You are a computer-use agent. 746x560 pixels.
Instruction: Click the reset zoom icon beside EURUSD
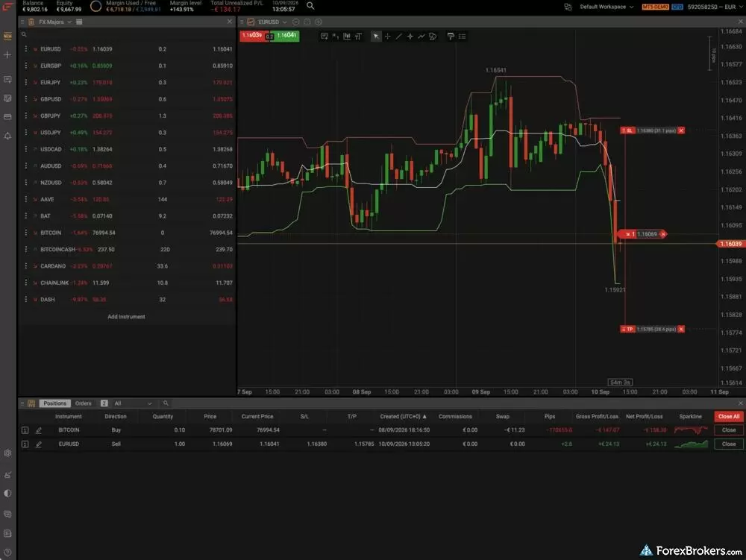click(307, 22)
